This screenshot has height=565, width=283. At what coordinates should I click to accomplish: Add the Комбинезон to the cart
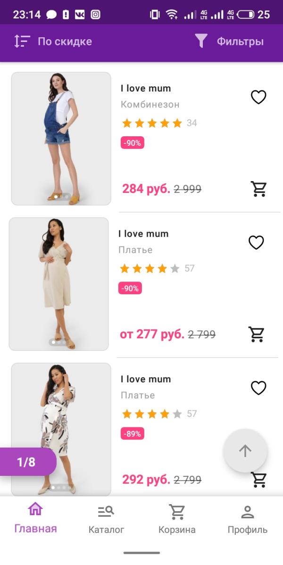258,189
